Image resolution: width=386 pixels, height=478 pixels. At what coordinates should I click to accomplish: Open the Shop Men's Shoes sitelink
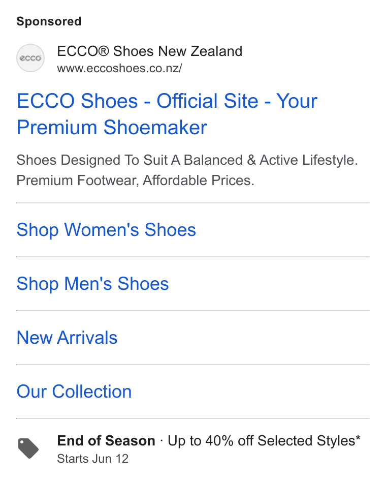click(92, 284)
